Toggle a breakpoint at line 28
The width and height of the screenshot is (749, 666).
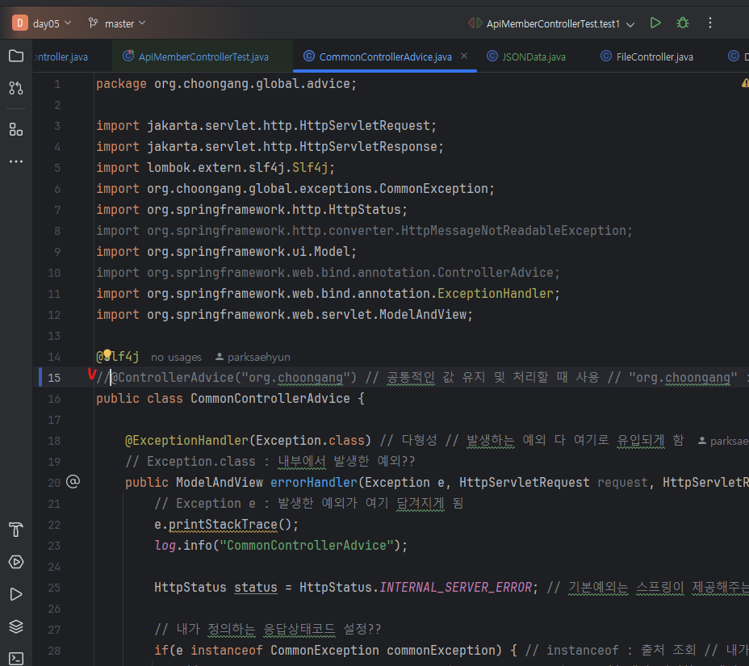tap(52, 651)
